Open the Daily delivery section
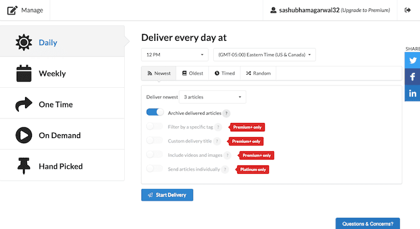The height and width of the screenshot is (229, 420). click(62, 41)
